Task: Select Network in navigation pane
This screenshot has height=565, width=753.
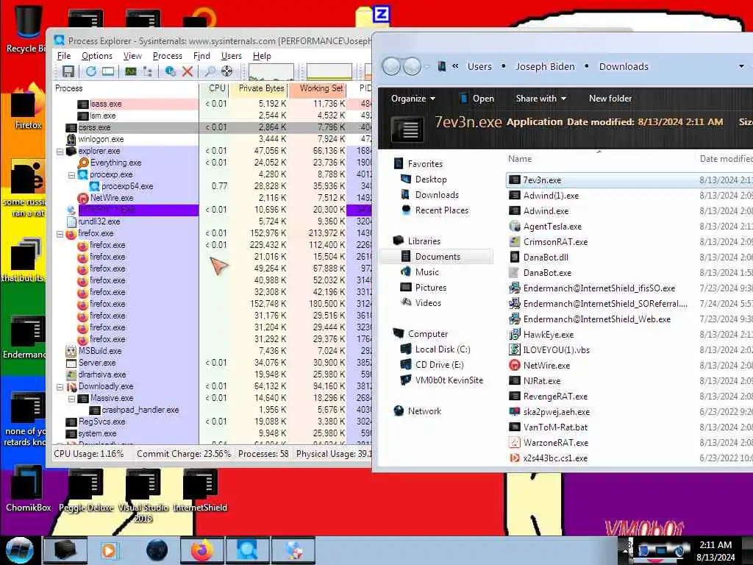Action: [424, 411]
